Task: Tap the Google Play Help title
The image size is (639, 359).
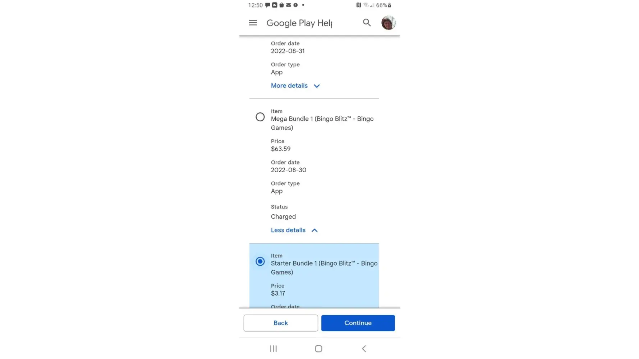Action: coord(299,23)
